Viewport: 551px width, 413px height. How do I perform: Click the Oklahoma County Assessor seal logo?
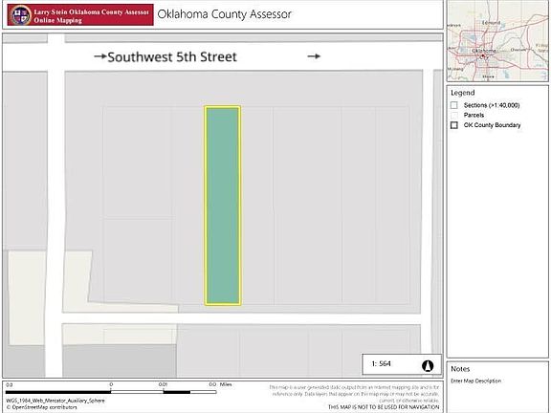pyautogui.click(x=20, y=15)
